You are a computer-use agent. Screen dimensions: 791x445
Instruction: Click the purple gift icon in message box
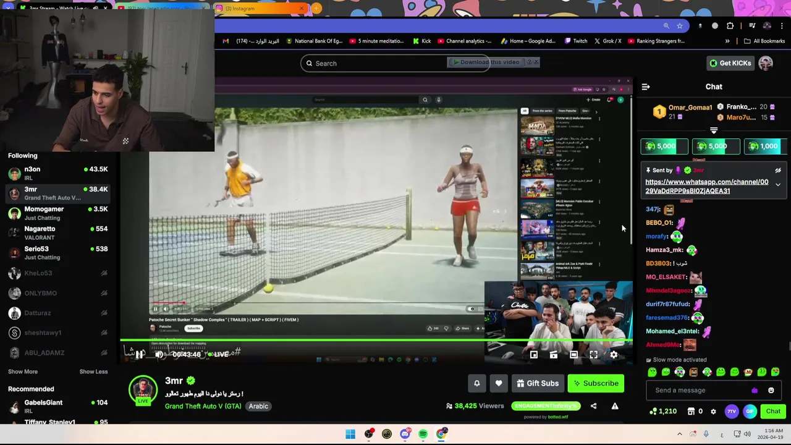[754, 390]
